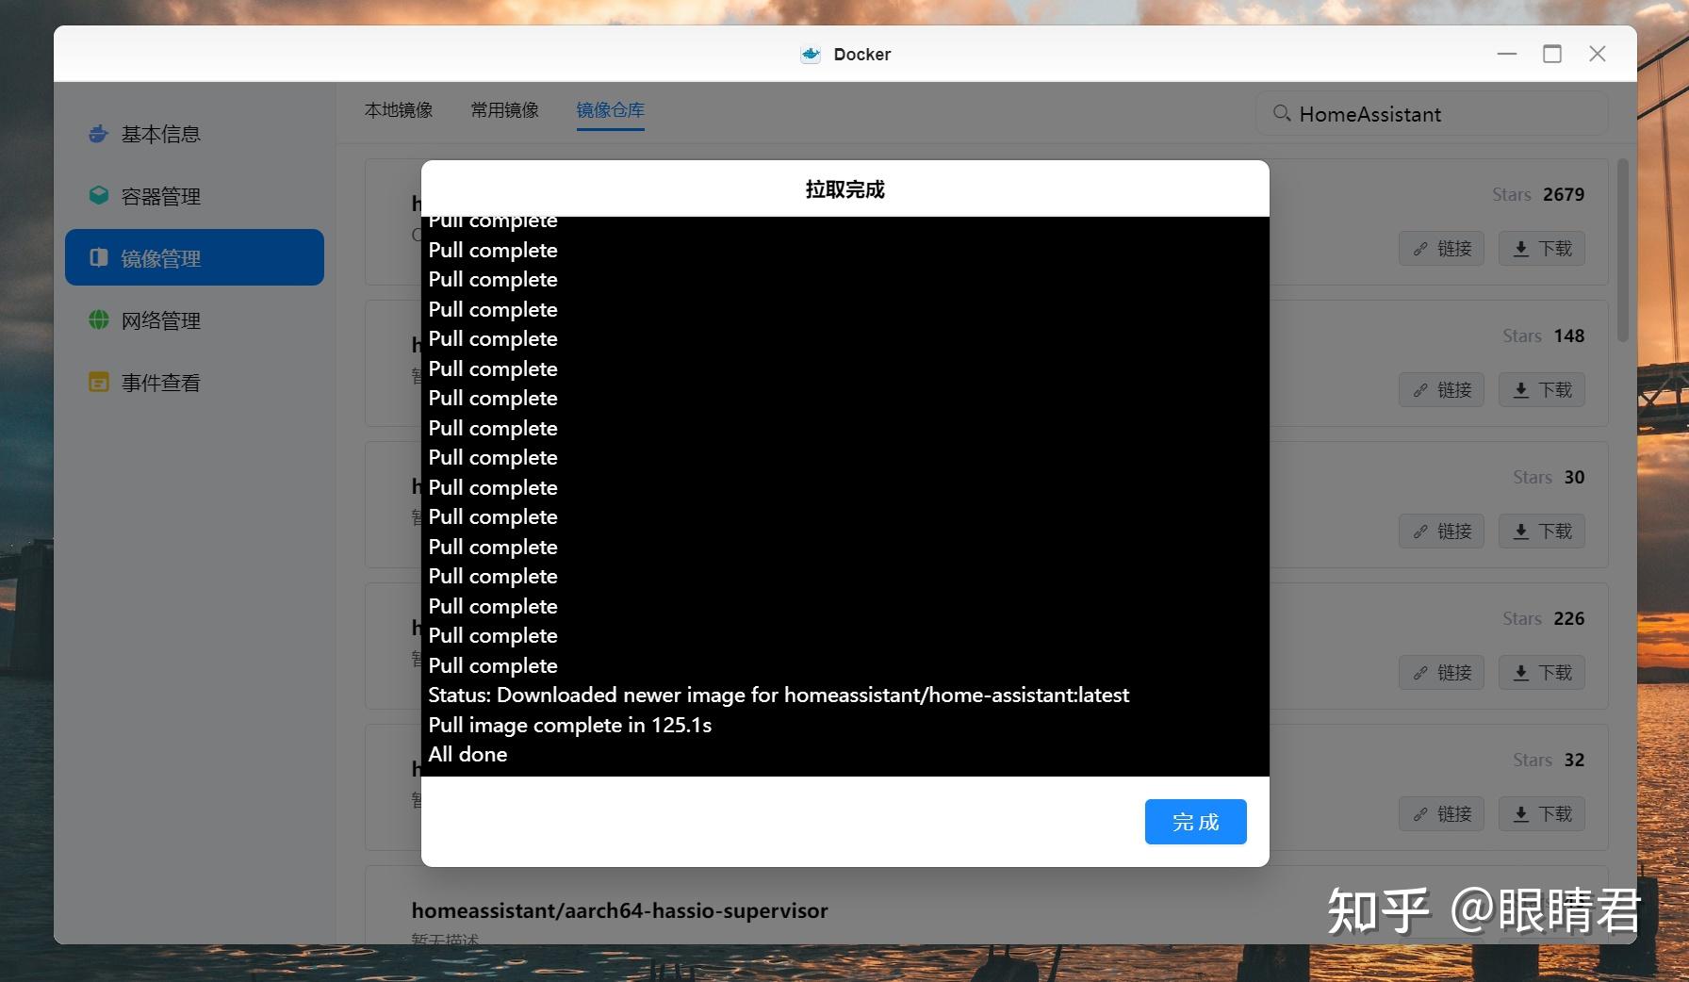Click download arrow icon for 148-star image
Viewport: 1689px width, 982px height.
(x=1520, y=389)
